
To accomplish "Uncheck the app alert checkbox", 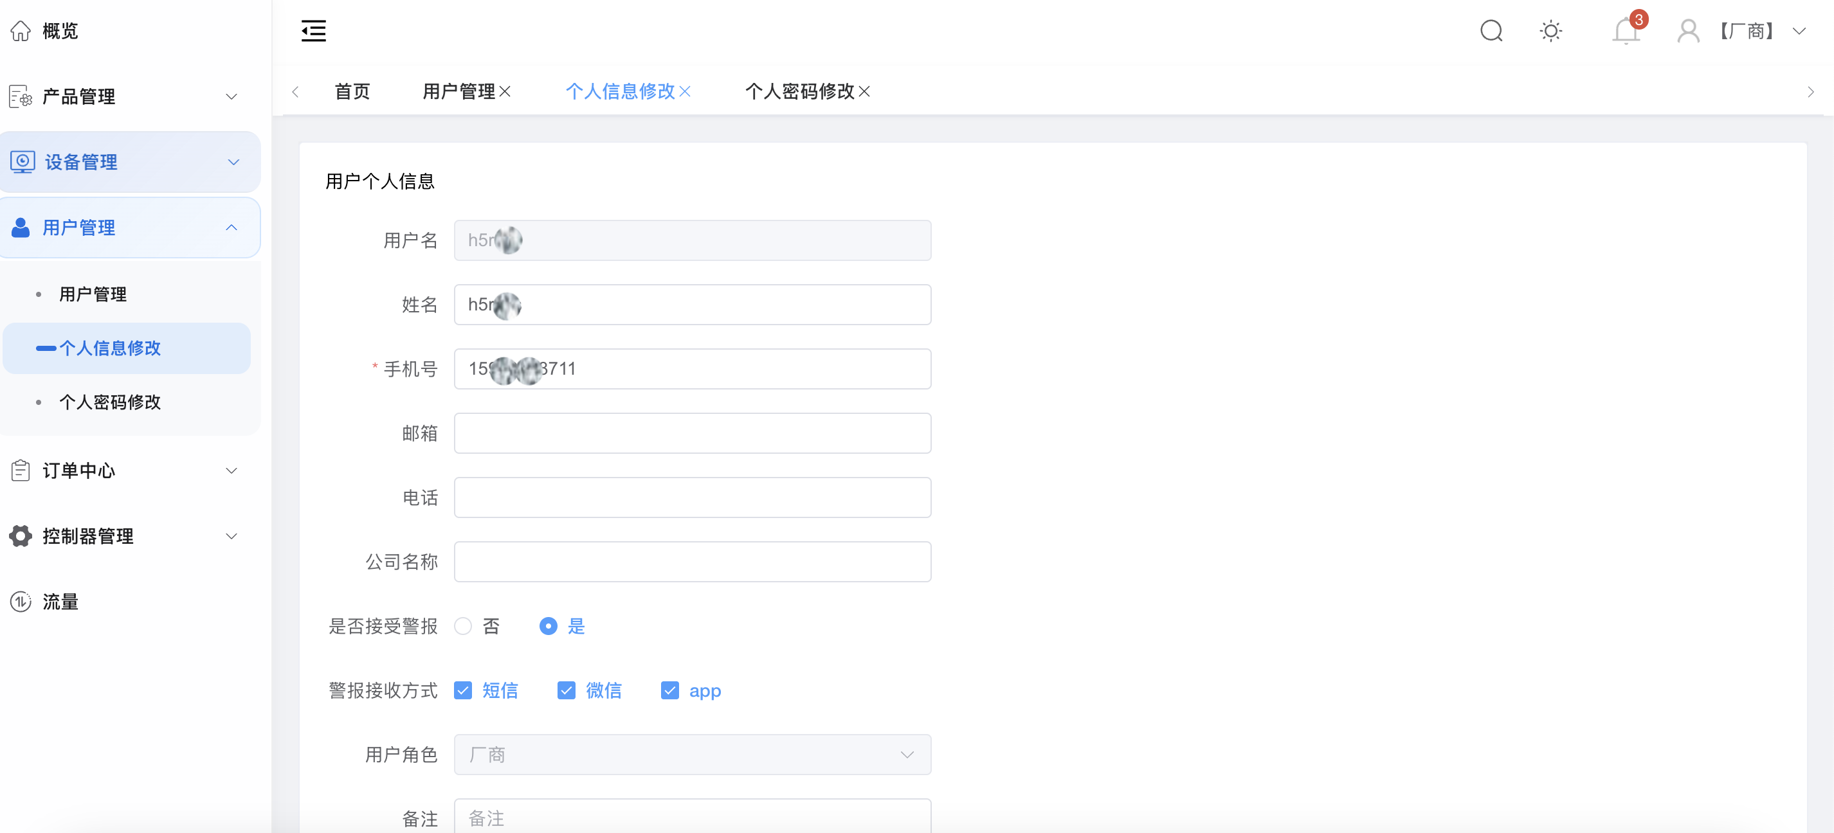I will pyautogui.click(x=669, y=690).
